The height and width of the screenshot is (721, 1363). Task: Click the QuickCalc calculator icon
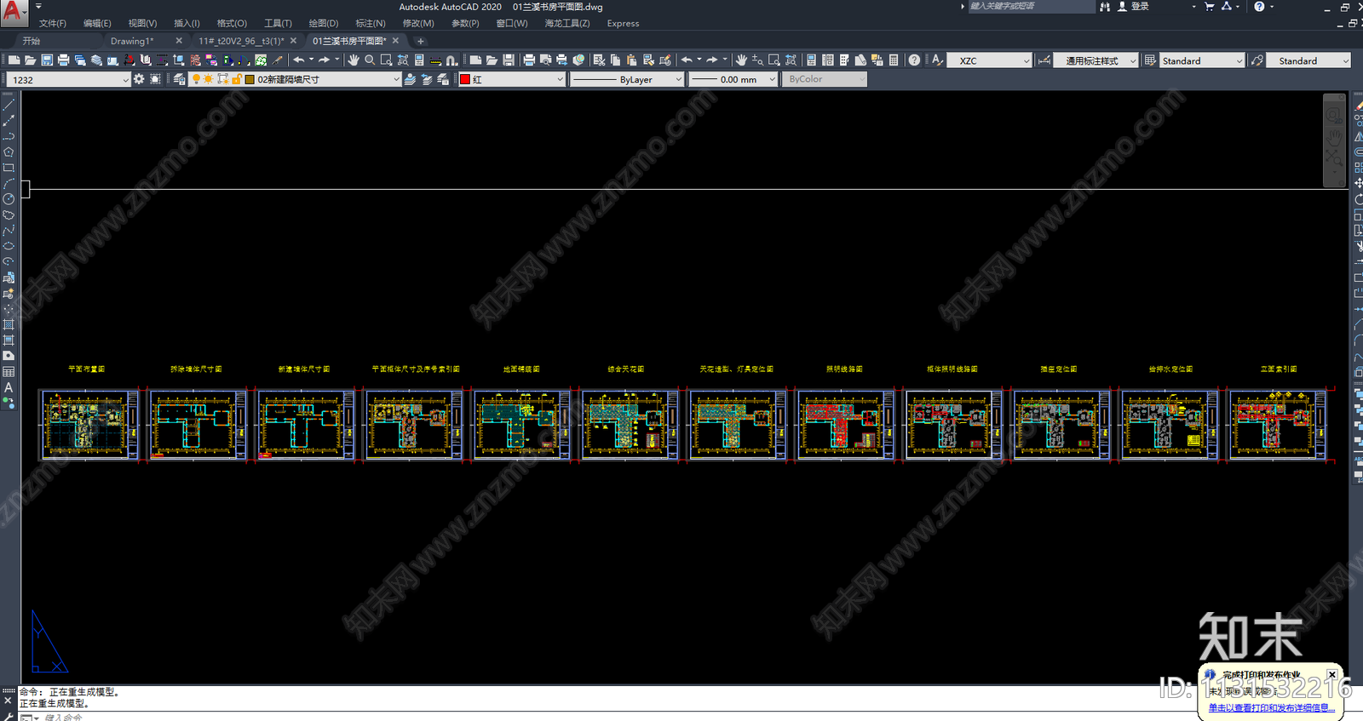pyautogui.click(x=894, y=60)
